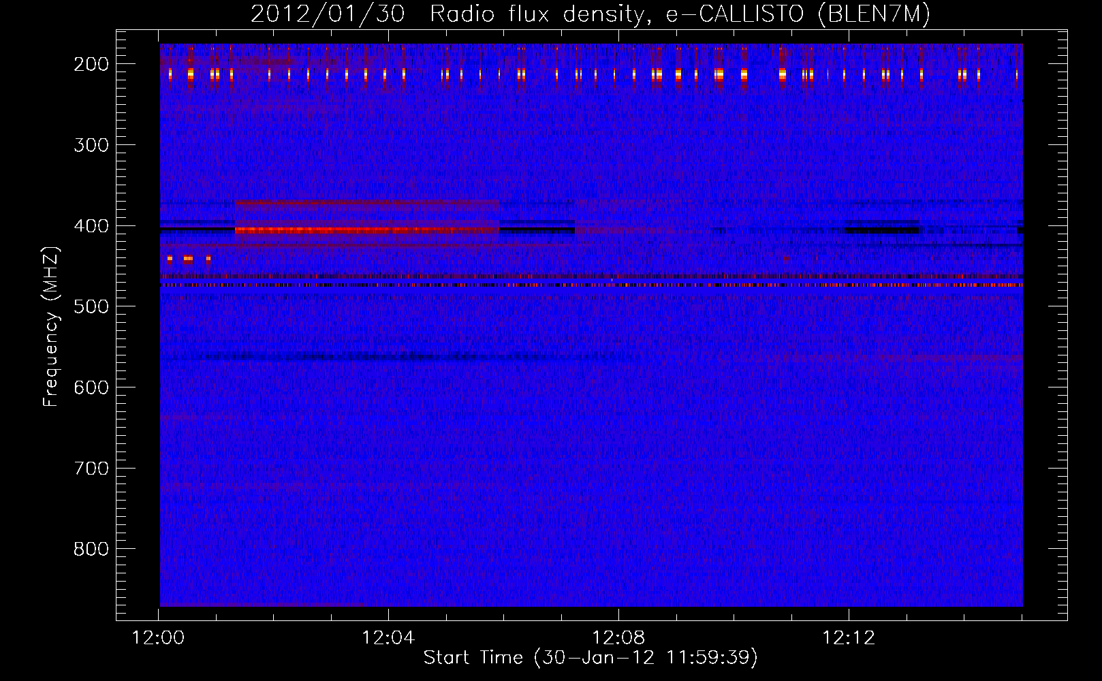The height and width of the screenshot is (681, 1102).
Task: Click the 600 frequency tick label
Action: [91, 387]
